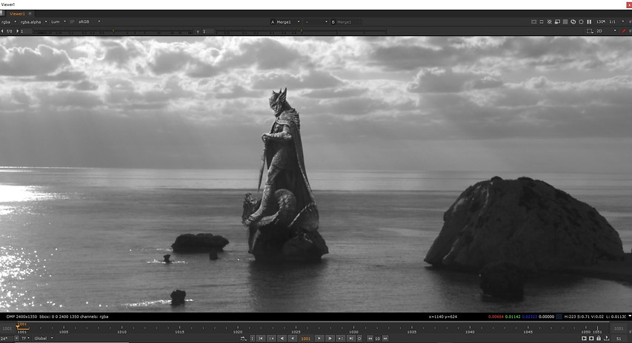Toggle the gamma Y button

[198, 31]
